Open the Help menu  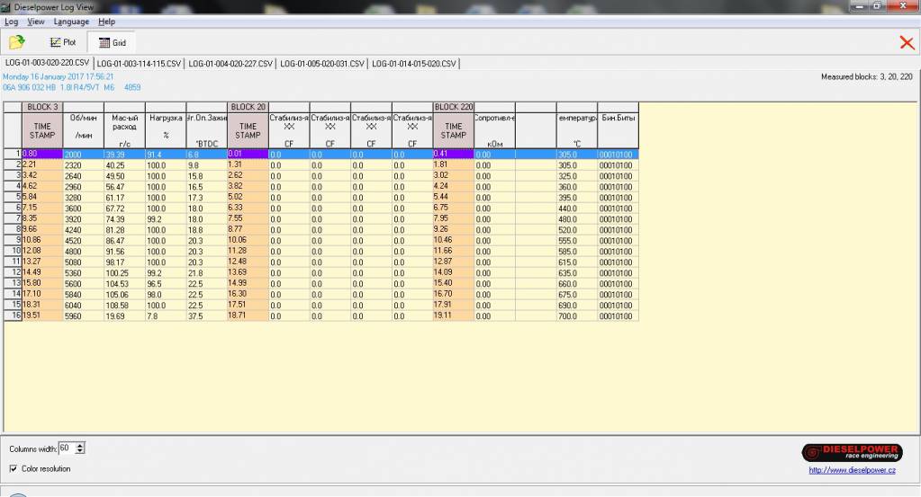[106, 22]
